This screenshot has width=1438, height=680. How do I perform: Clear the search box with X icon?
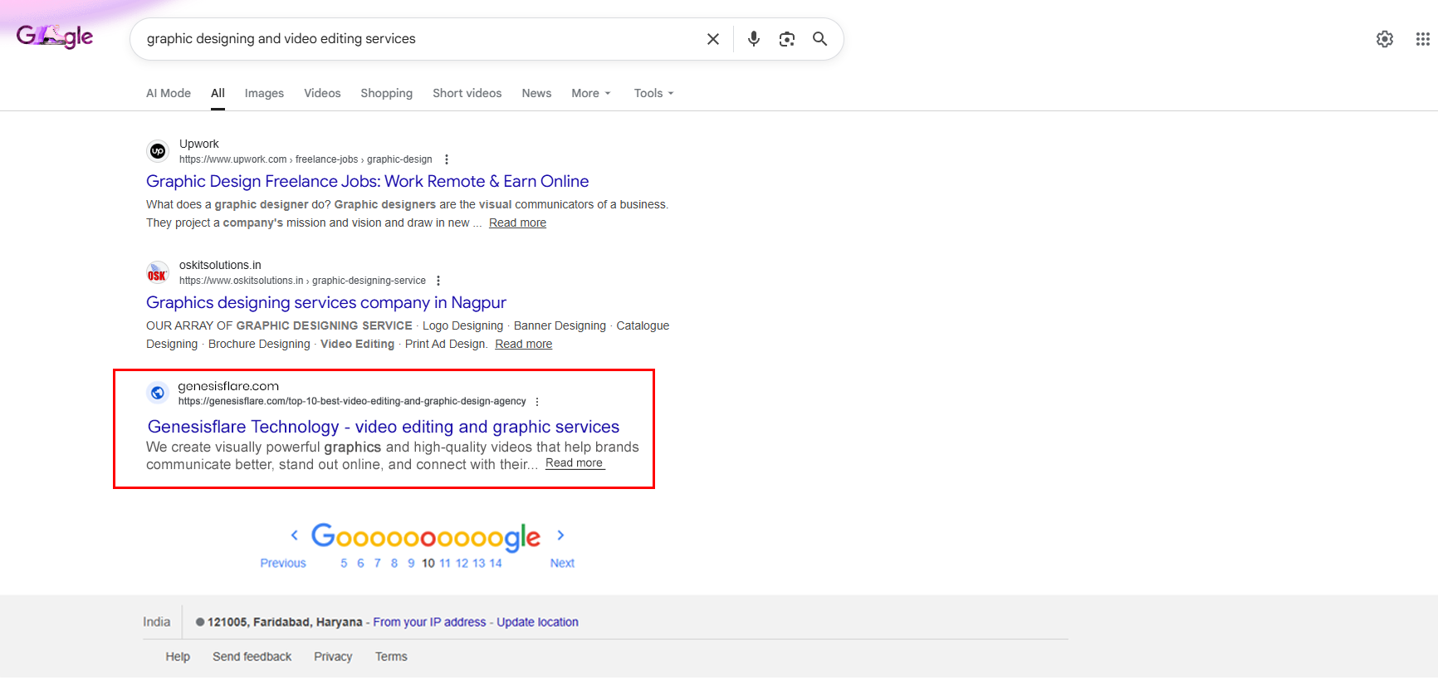tap(712, 39)
